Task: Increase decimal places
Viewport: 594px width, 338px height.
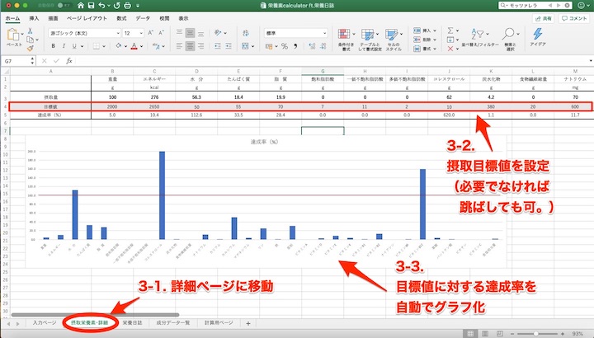Action: tap(312, 46)
